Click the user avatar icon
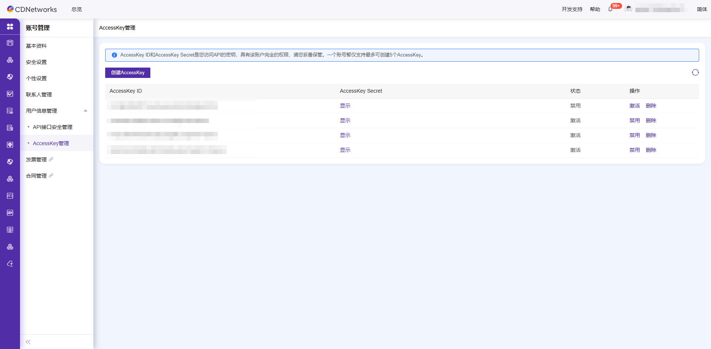The width and height of the screenshot is (711, 349). pyautogui.click(x=628, y=9)
